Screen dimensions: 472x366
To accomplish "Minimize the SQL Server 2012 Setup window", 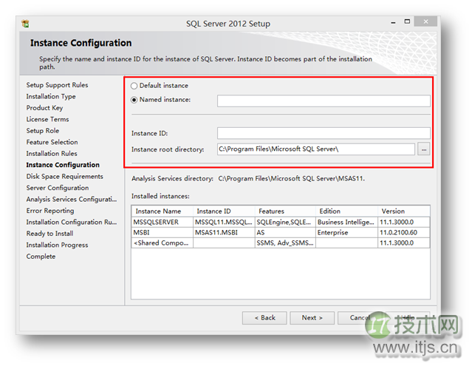I will point(393,22).
